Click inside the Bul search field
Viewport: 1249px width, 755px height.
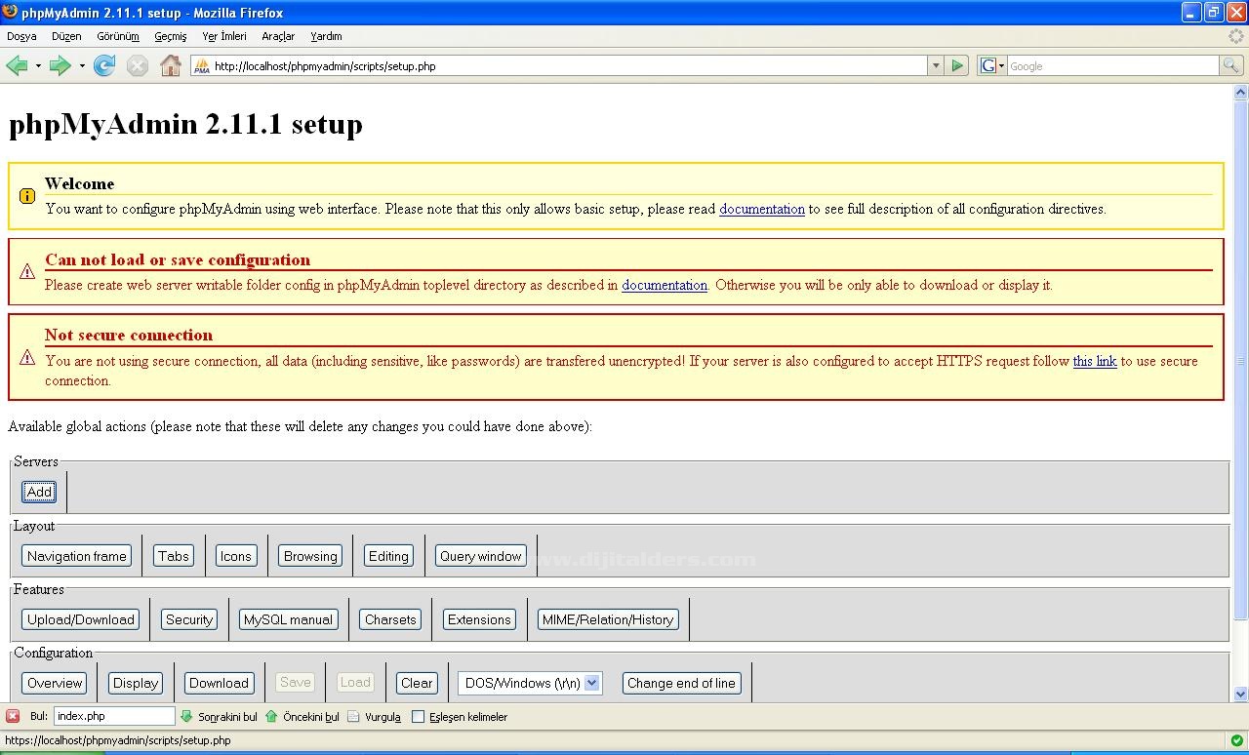114,716
